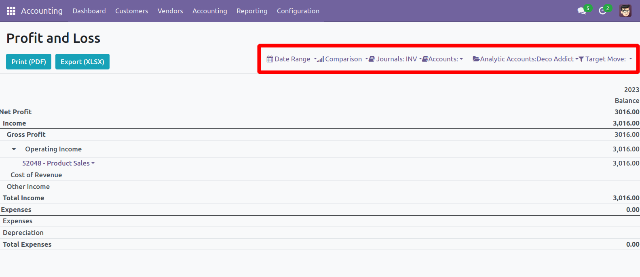The image size is (640, 277).
Task: Open the Customers menu
Action: click(x=131, y=11)
